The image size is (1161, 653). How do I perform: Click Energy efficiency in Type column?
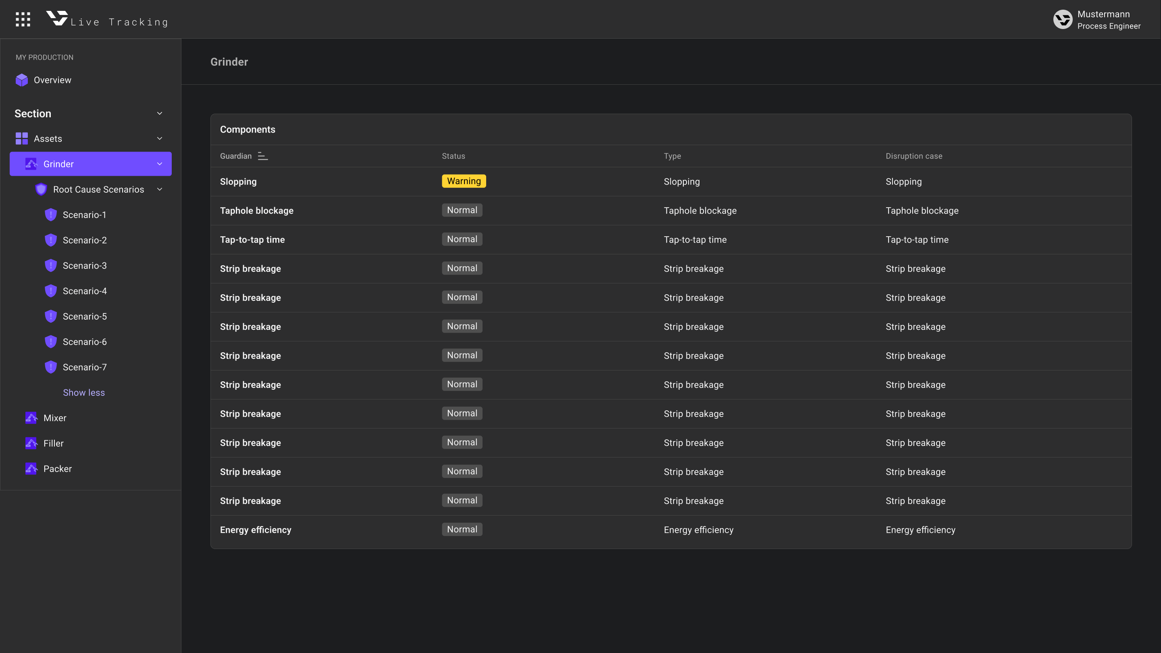pos(698,530)
